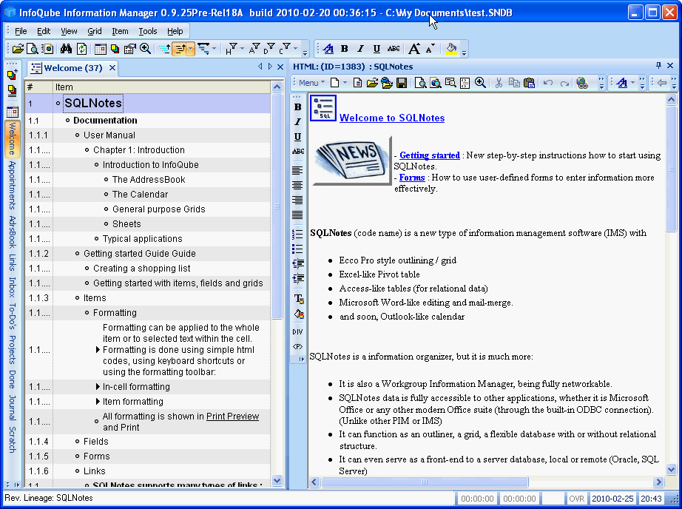Expand the Item formatting row
This screenshot has height=509, width=682.
click(98, 402)
